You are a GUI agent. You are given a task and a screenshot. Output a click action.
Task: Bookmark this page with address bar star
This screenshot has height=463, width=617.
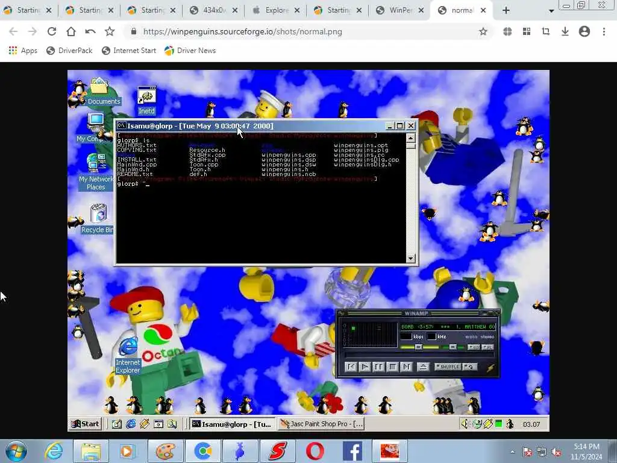pos(483,31)
